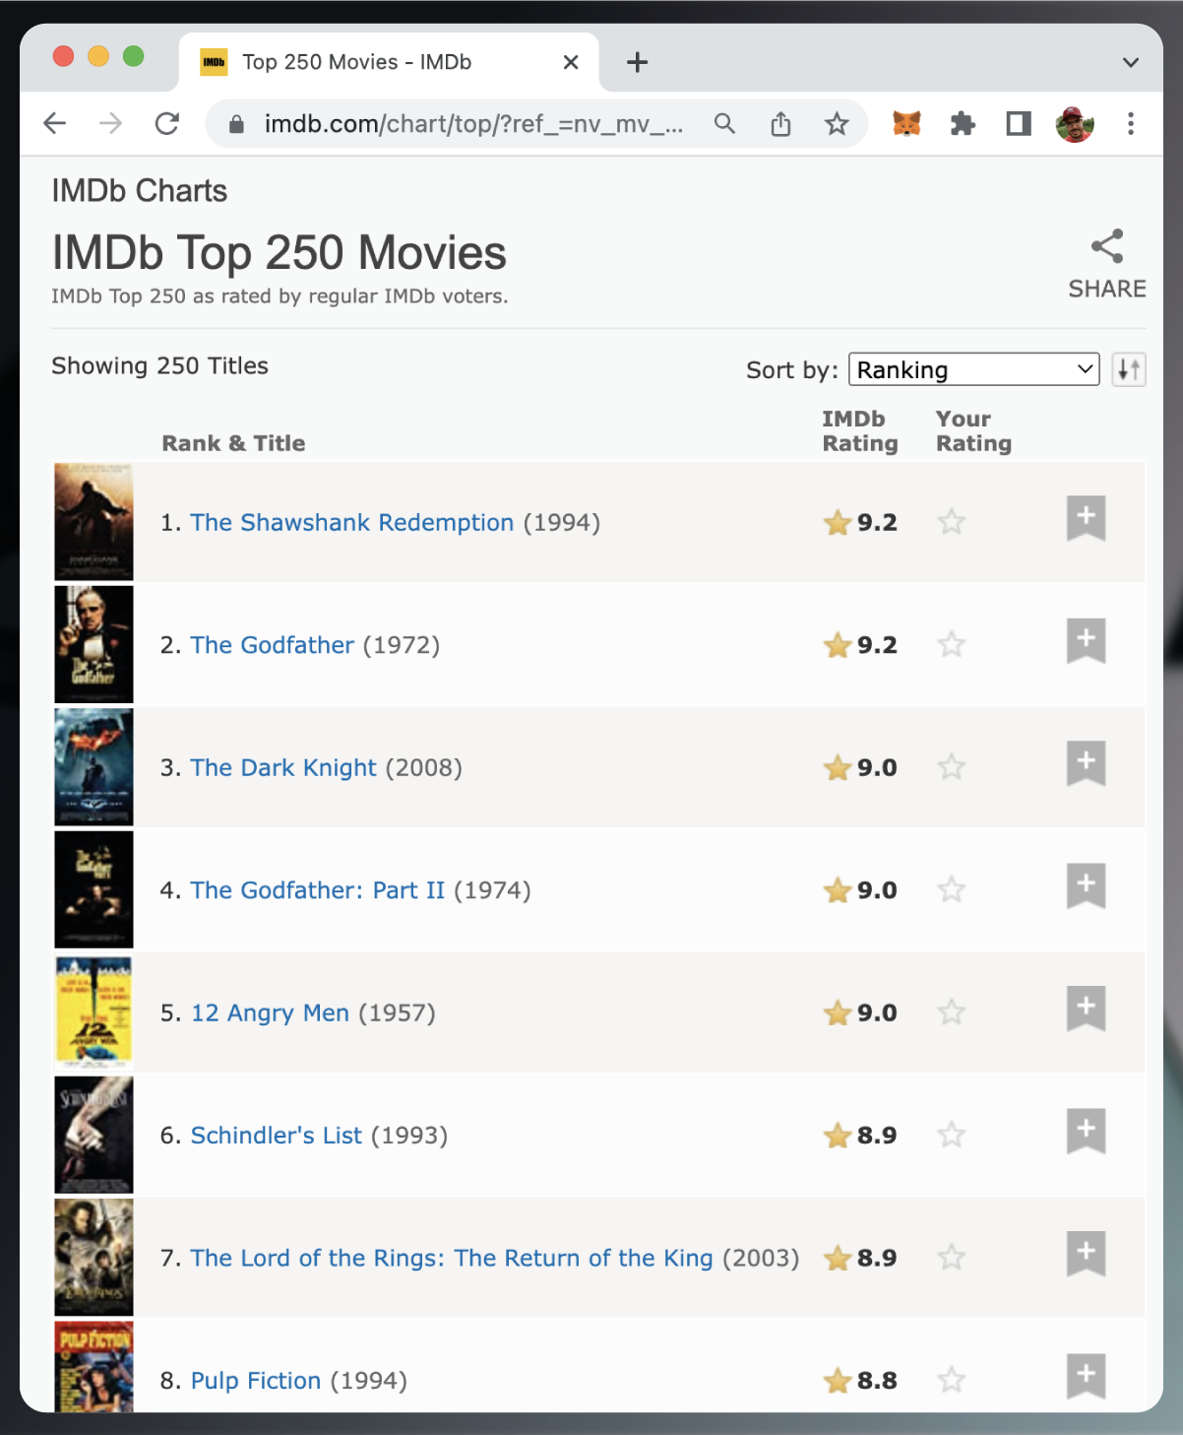This screenshot has width=1183, height=1435.
Task: Open the browser Extensions puzzle icon
Action: click(x=962, y=124)
